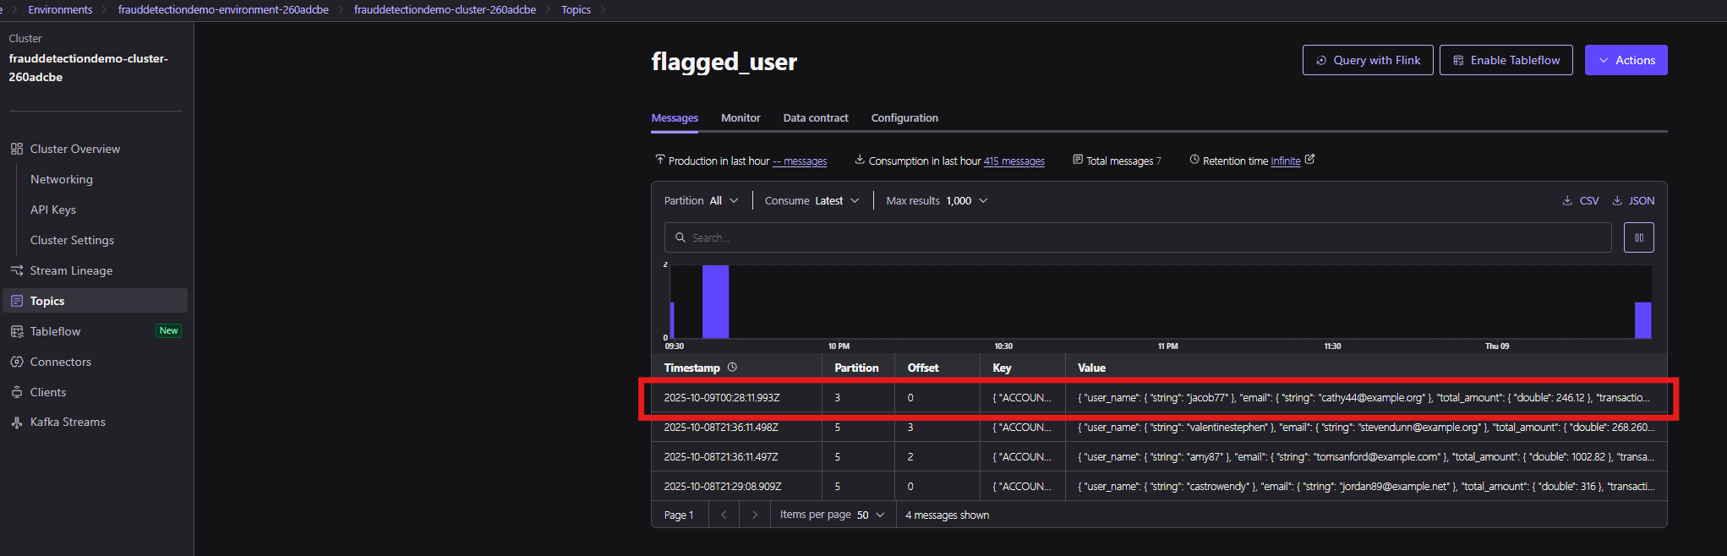Viewport: 1727px width, 556px height.
Task: Expand the Partition All dropdown
Action: 701,201
